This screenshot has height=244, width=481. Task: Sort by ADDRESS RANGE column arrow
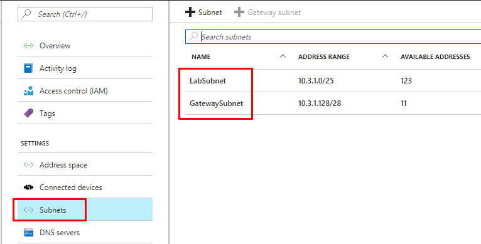[x=386, y=56]
